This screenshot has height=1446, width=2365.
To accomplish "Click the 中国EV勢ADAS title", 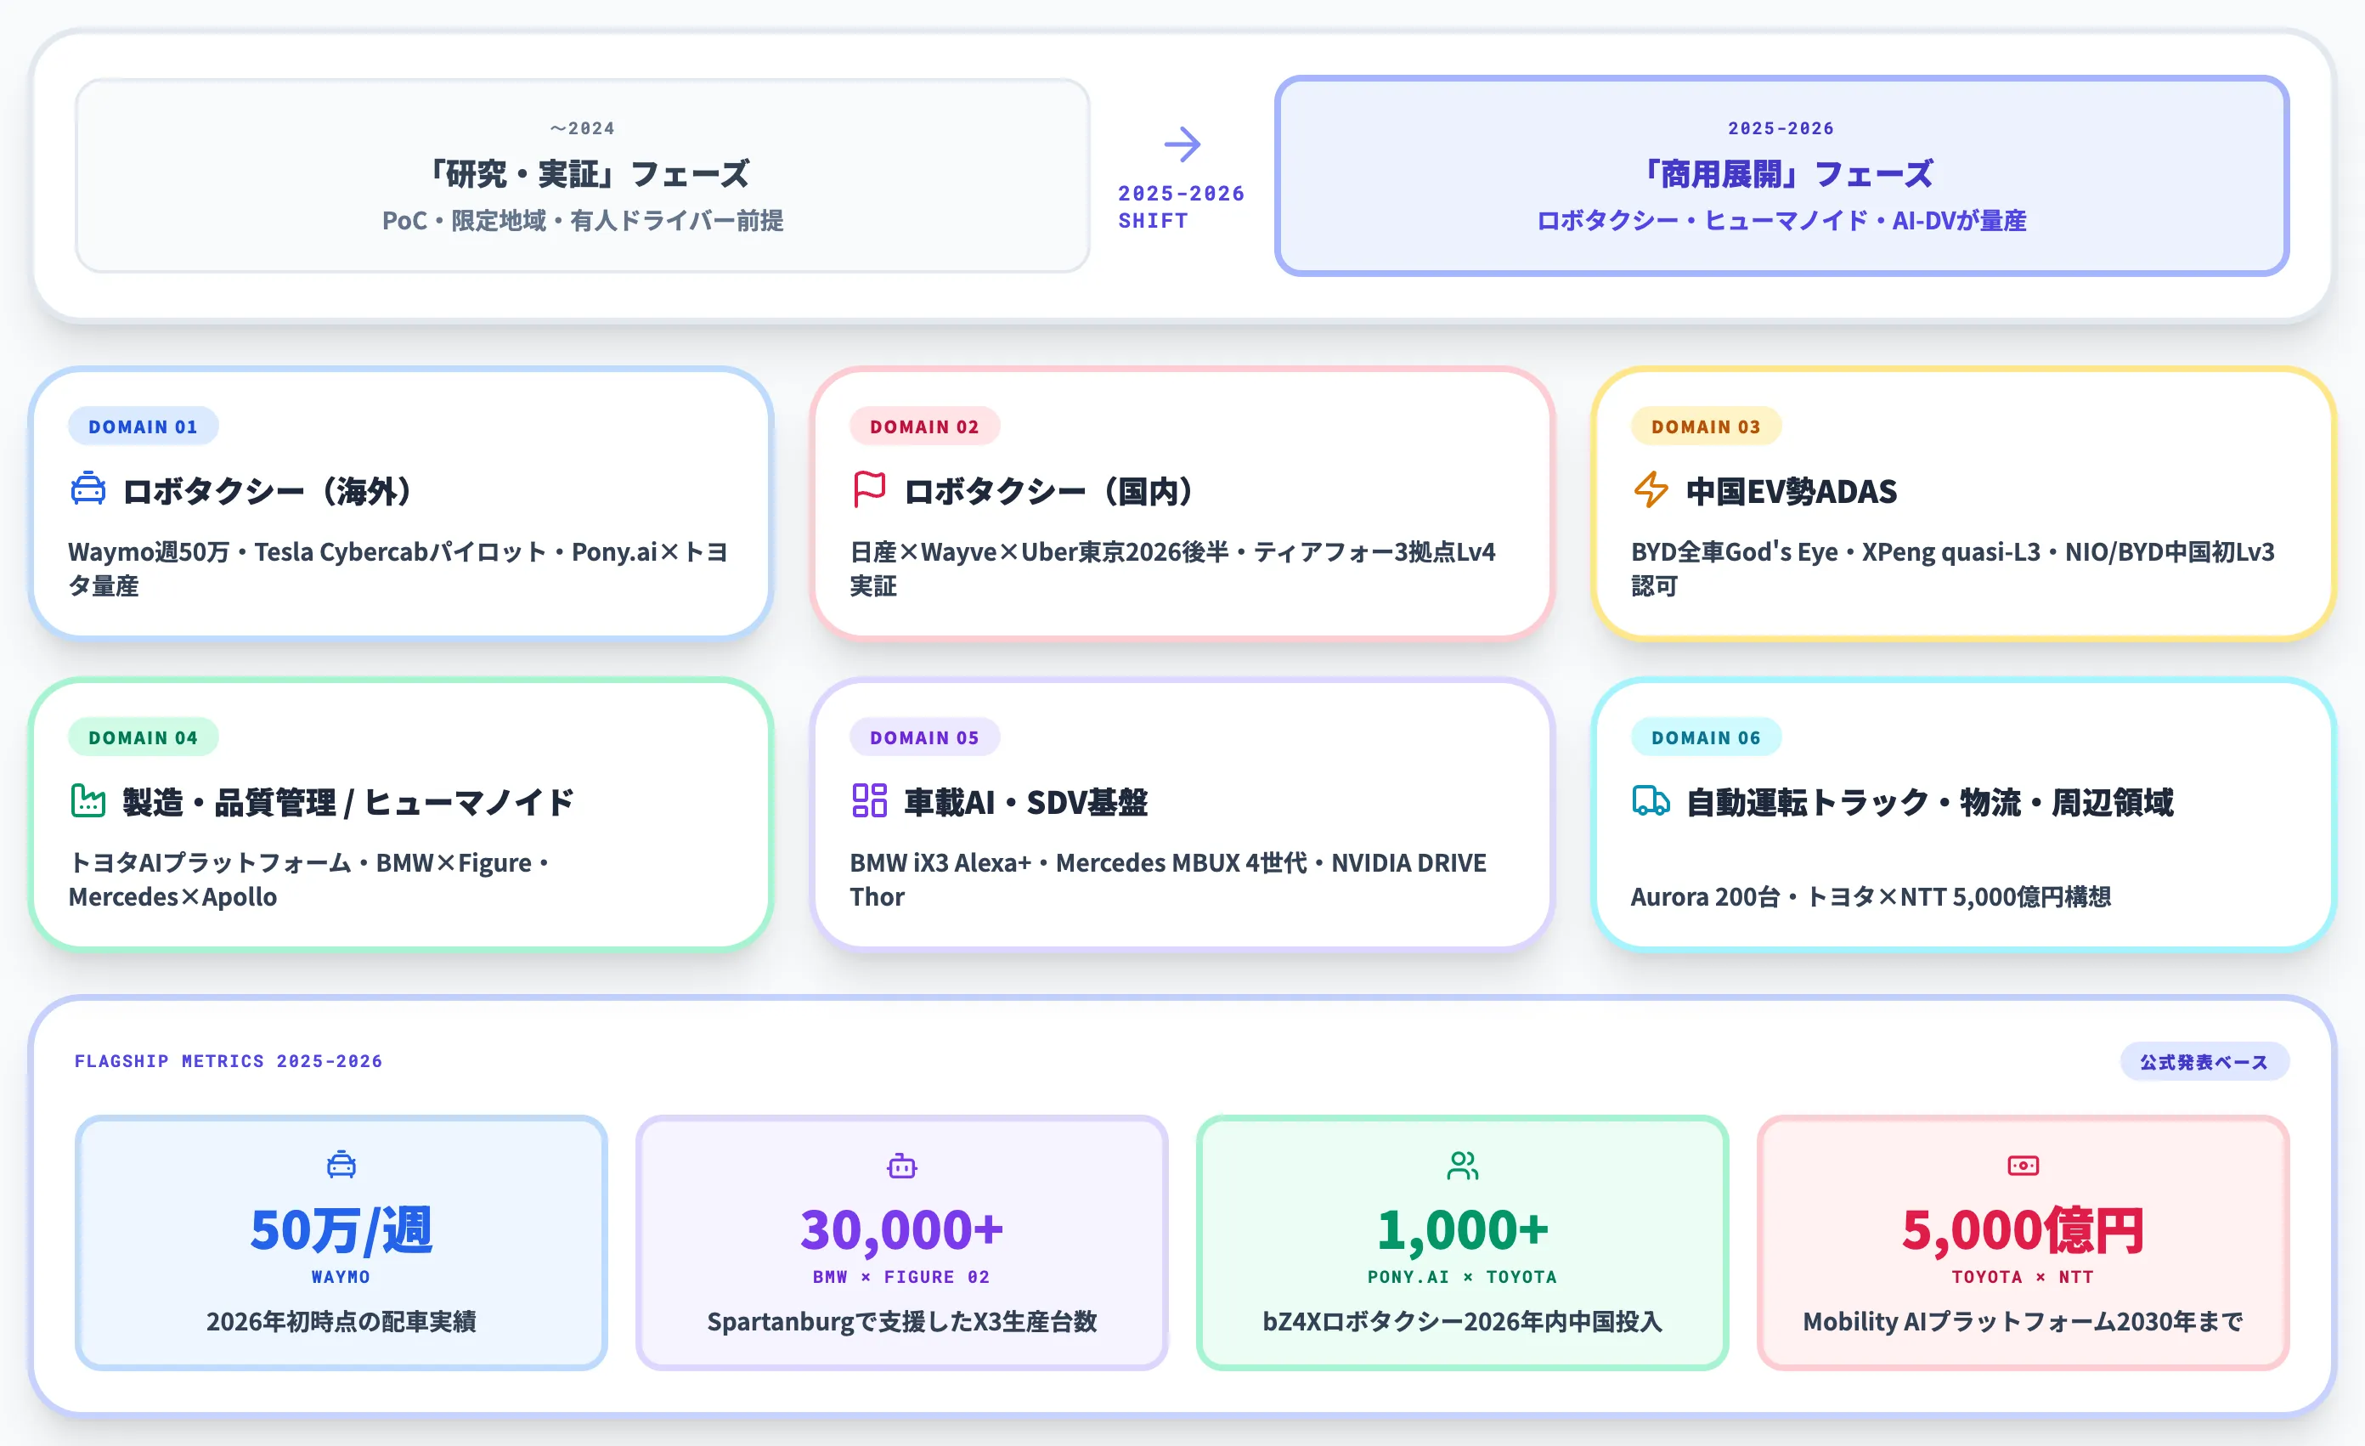I will pos(1791,491).
